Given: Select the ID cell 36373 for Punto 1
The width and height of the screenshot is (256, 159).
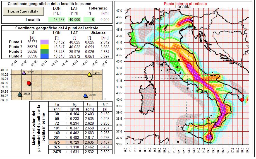Looking at the screenshot, I should (32, 42).
